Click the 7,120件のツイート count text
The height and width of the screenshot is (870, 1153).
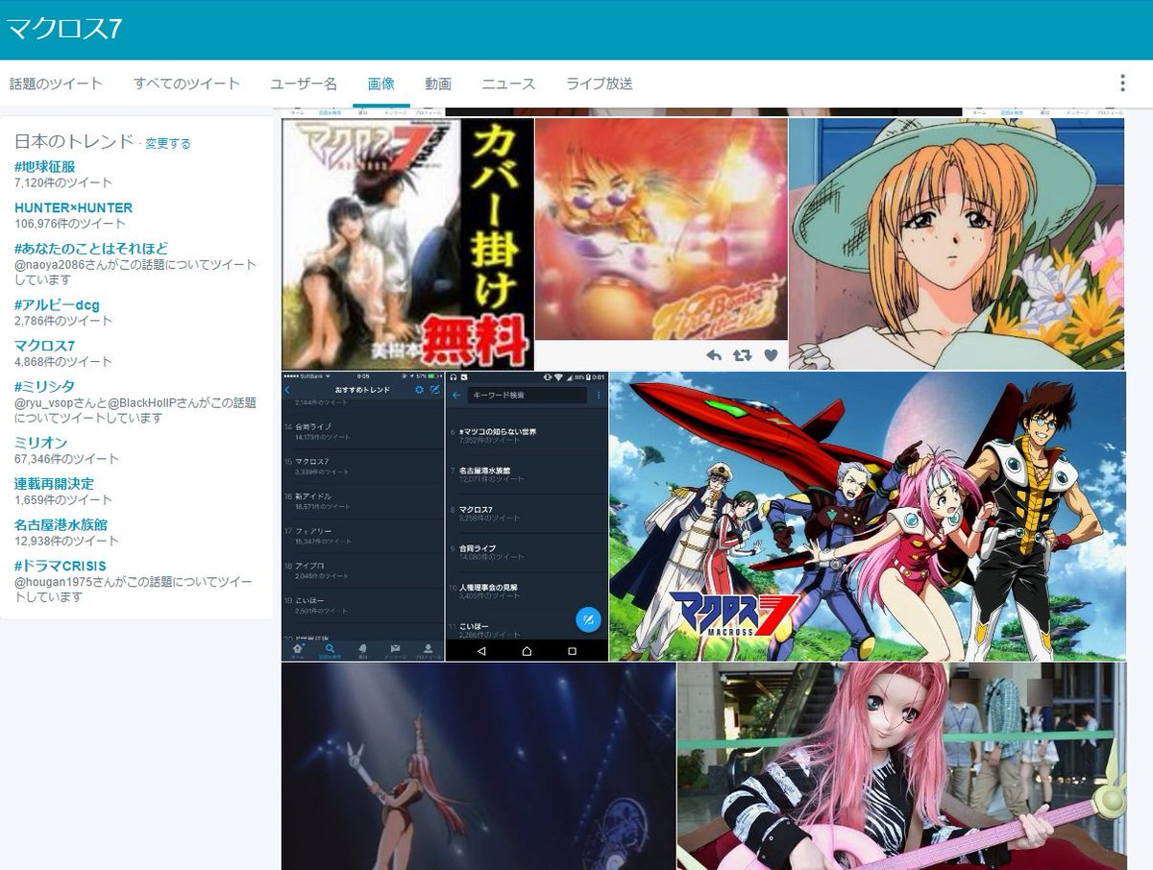(63, 182)
